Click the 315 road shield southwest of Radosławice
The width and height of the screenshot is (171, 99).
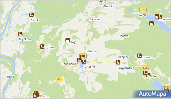[60, 79]
